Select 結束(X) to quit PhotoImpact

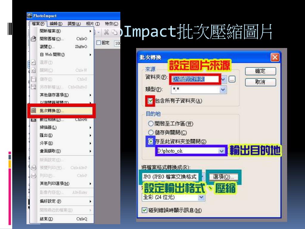point(61,219)
